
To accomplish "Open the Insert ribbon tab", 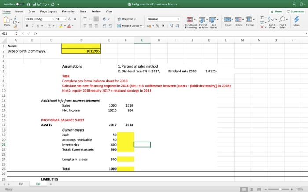I will [19, 11].
